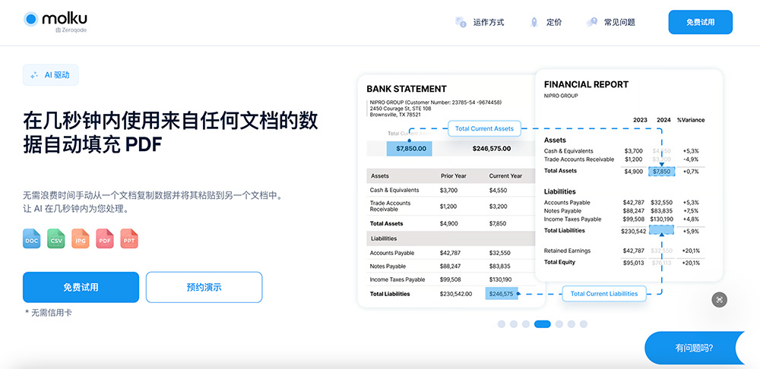The width and height of the screenshot is (760, 369).
Task: Click the 预约演示 outlined button
Action: click(204, 287)
